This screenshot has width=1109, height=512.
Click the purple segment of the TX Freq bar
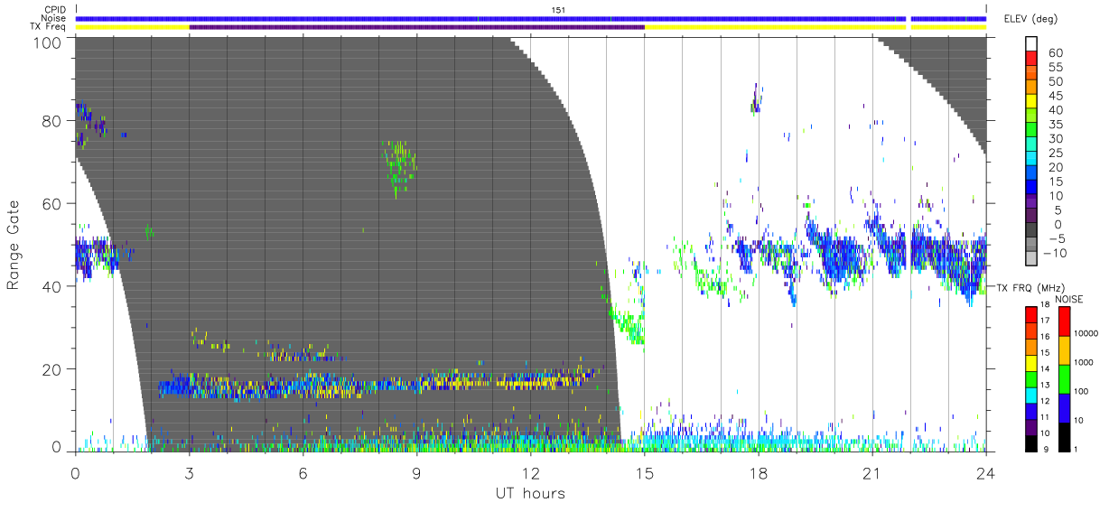pos(416,27)
